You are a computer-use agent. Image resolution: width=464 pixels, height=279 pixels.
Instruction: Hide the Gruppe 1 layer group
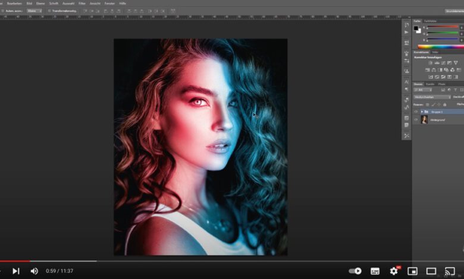tap(416, 112)
